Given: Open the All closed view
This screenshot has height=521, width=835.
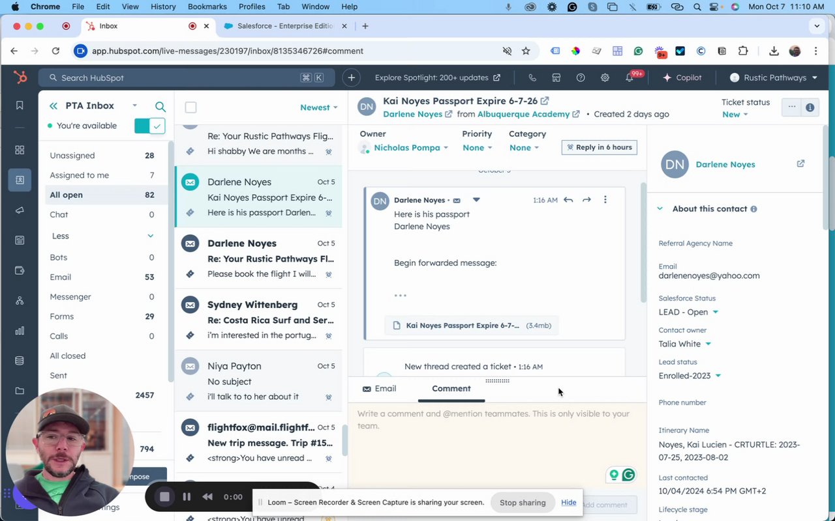Looking at the screenshot, I should (102, 356).
